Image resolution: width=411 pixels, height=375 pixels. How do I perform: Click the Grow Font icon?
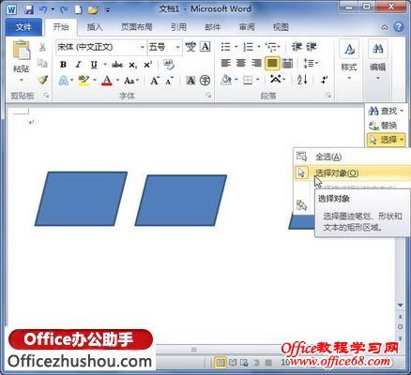pyautogui.click(x=155, y=81)
